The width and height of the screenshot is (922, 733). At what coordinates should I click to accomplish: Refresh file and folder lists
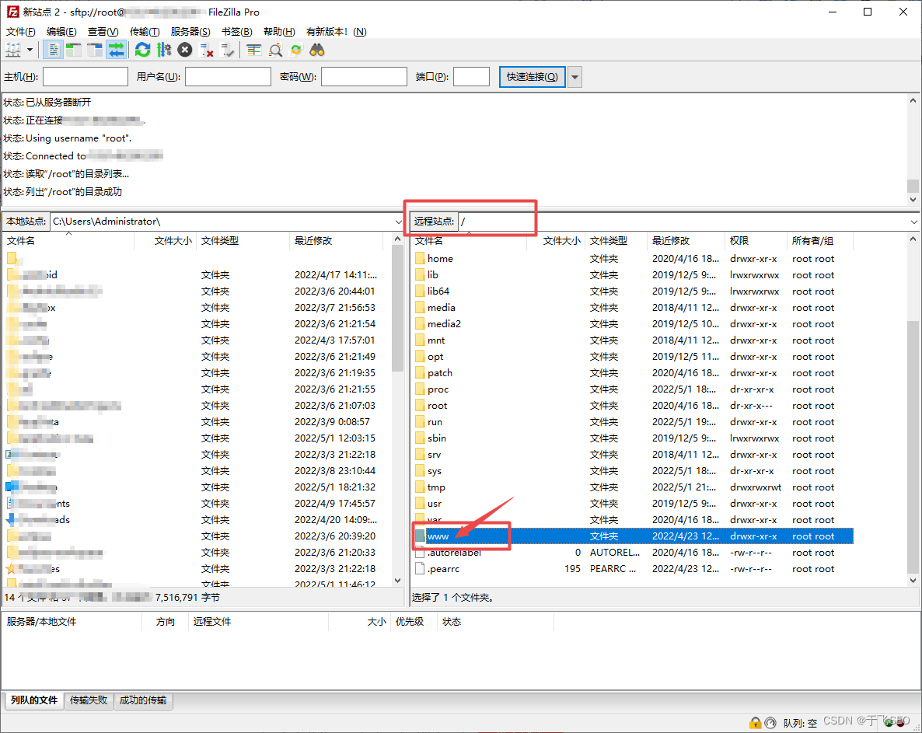[x=142, y=50]
